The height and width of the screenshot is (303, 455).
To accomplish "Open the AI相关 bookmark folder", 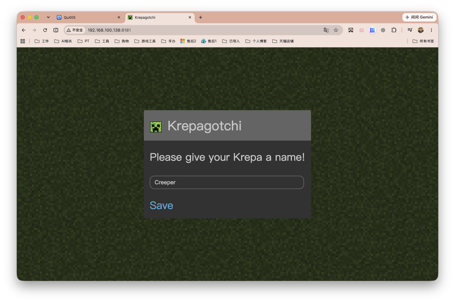I will 63,41.
